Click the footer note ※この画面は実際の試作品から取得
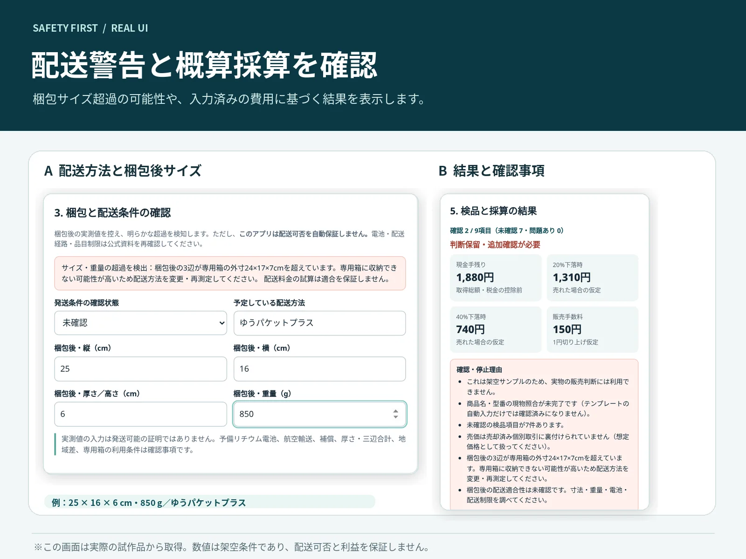The image size is (746, 559). pyautogui.click(x=232, y=547)
